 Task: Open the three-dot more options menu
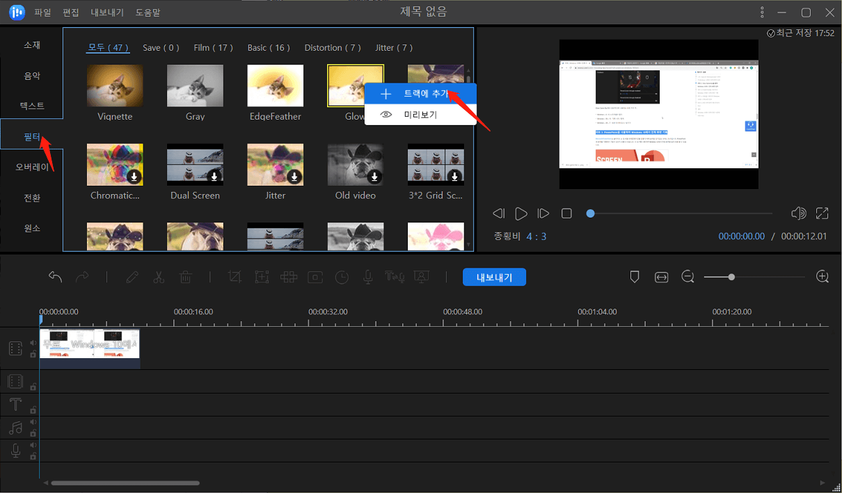coord(763,13)
